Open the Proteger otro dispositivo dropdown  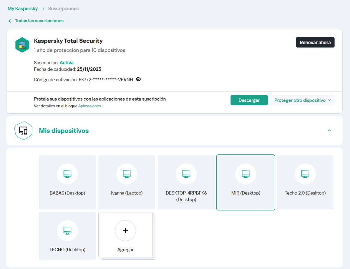[302, 100]
